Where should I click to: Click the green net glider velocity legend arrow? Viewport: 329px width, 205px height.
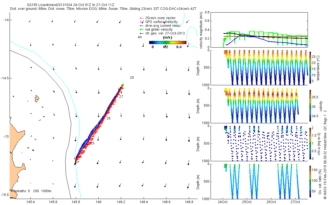click(x=141, y=29)
